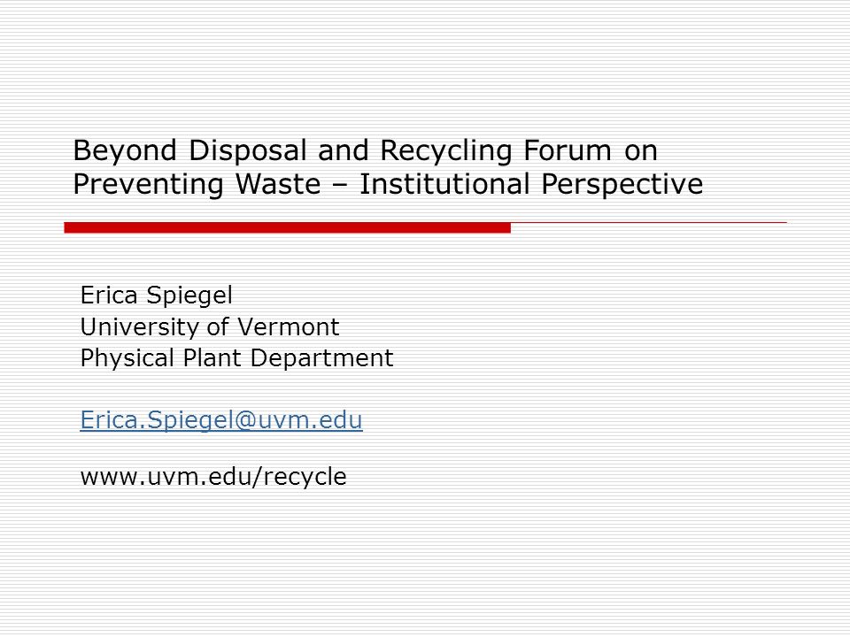Click the word Disposal in the title

(x=248, y=151)
